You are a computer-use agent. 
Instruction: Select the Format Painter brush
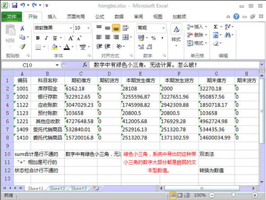(x=22, y=47)
